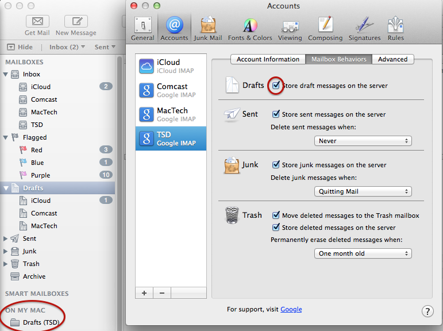The width and height of the screenshot is (443, 331).
Task: Open the Junk Mail preferences pane
Action: tap(208, 29)
